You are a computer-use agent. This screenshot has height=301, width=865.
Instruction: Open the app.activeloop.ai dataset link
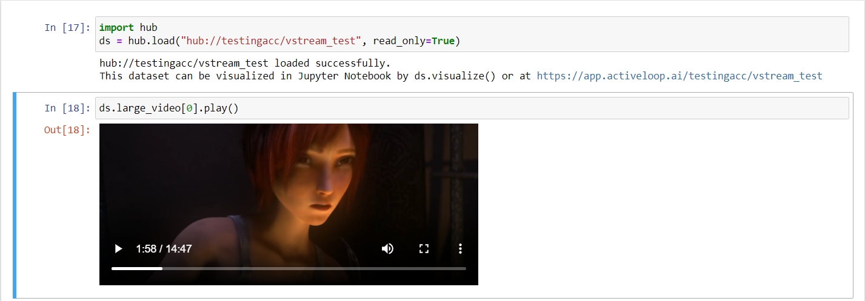tap(679, 76)
